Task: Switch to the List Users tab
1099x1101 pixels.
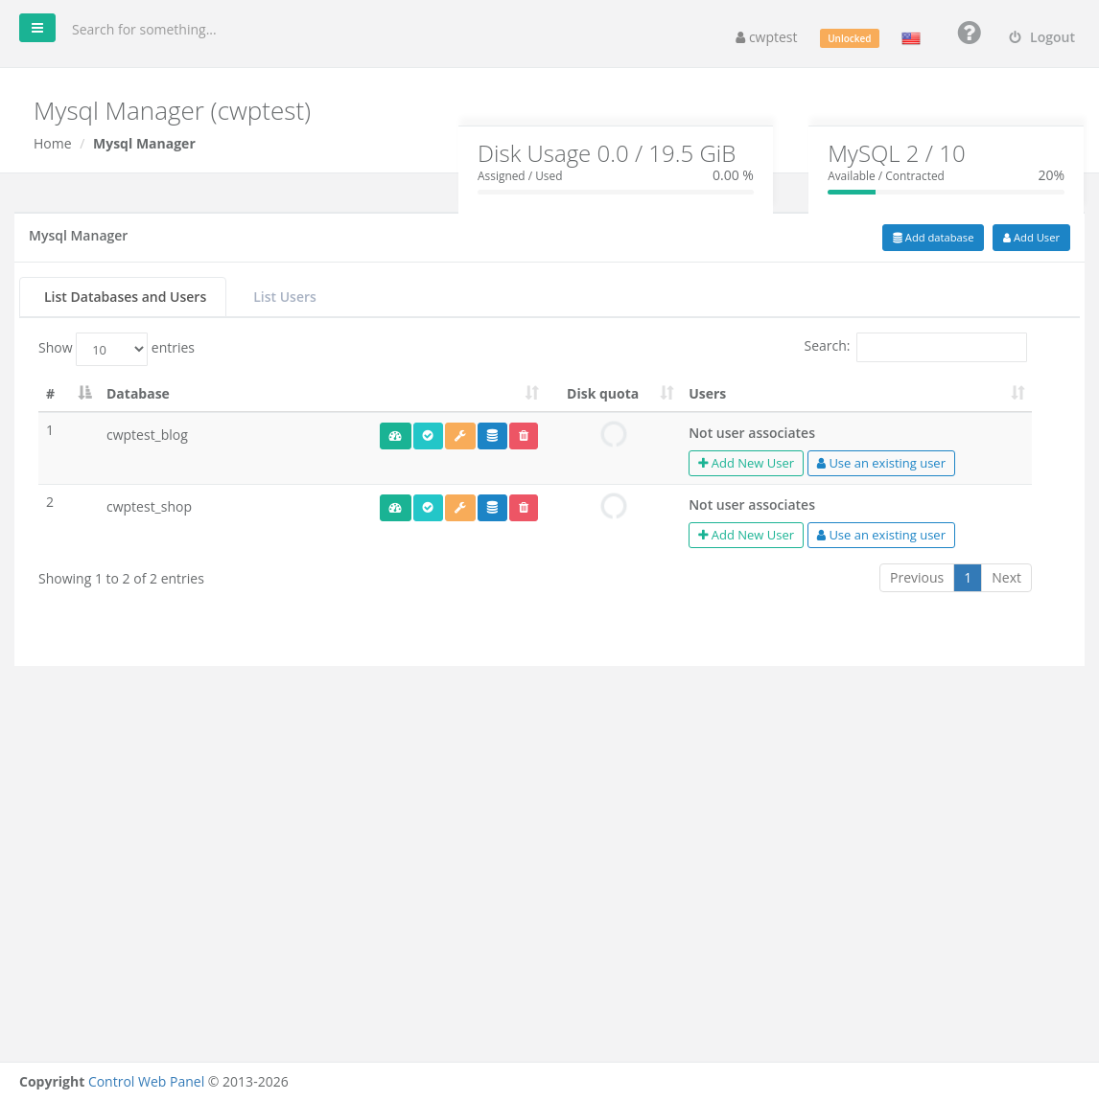Action: (x=285, y=297)
